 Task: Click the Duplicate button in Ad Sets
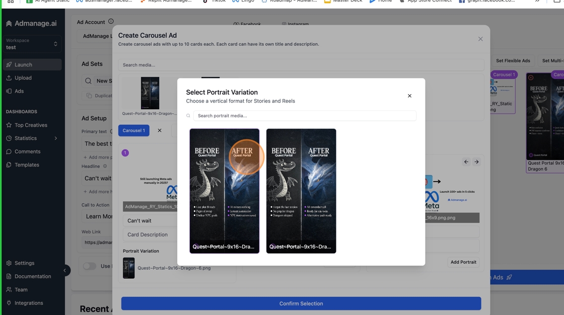tap(98, 96)
